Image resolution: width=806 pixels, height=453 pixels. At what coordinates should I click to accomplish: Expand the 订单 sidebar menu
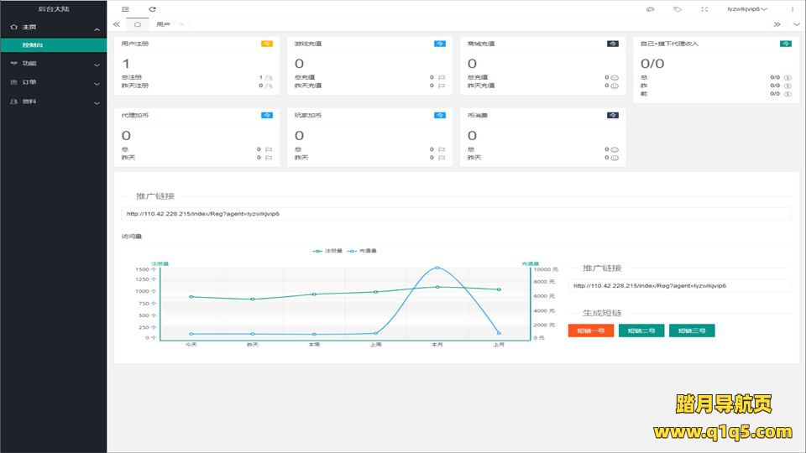pos(53,82)
